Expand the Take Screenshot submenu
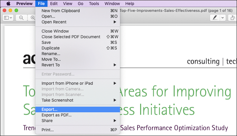237x136 pixels. pyautogui.click(x=78, y=100)
